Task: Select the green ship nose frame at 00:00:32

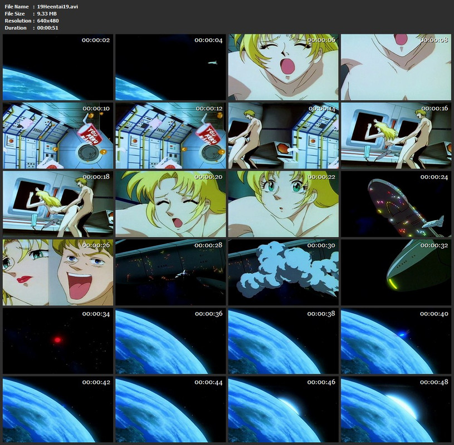Action: (x=396, y=273)
